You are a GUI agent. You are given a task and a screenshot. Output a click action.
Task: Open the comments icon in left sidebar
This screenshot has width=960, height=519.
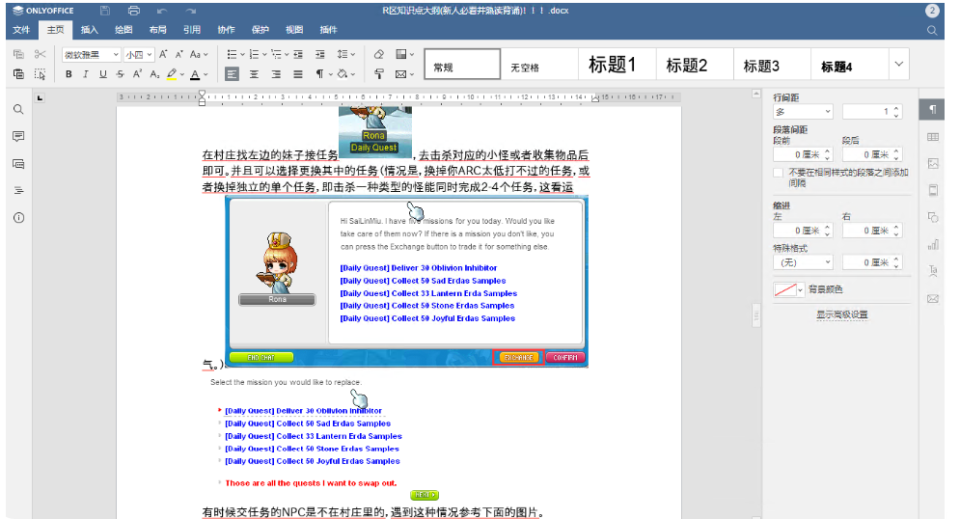point(19,136)
